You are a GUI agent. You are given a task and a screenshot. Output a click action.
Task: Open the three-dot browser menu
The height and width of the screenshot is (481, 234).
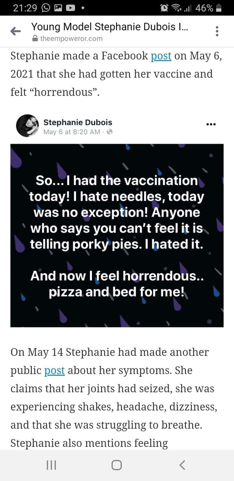point(217,31)
